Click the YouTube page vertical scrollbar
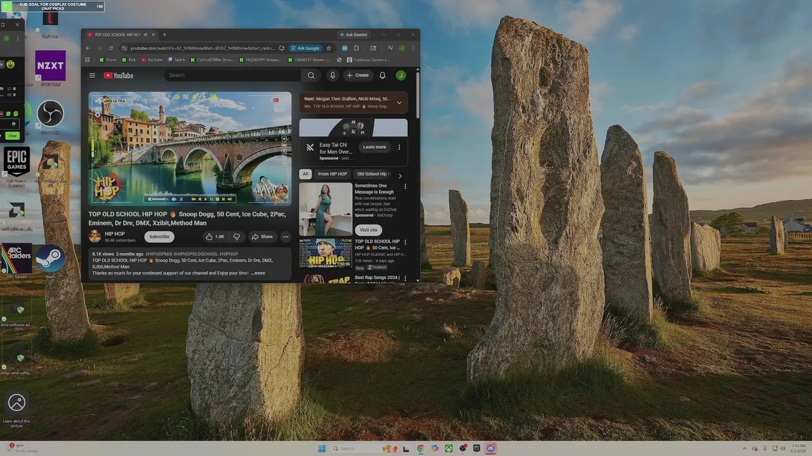 (x=417, y=95)
